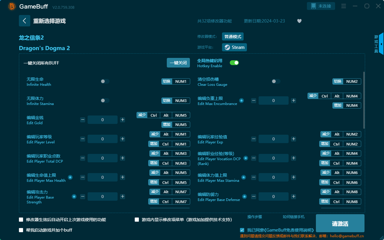The width and height of the screenshot is (384, 240).
Task: Increase Edit Player Max Health value
Action: (122, 177)
